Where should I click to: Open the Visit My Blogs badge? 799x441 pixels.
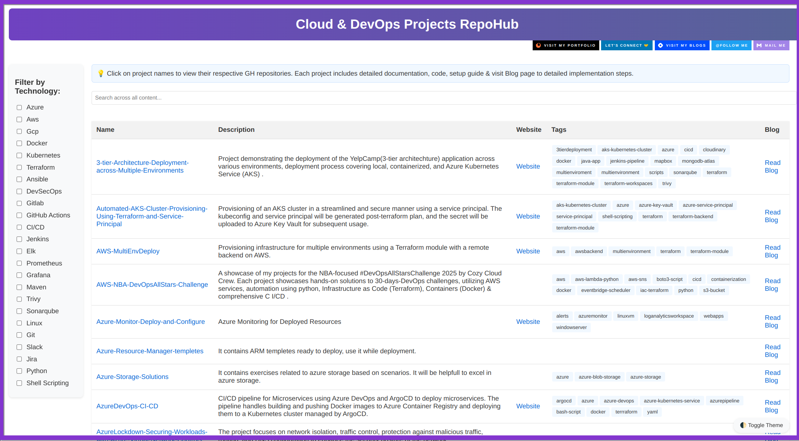click(682, 46)
